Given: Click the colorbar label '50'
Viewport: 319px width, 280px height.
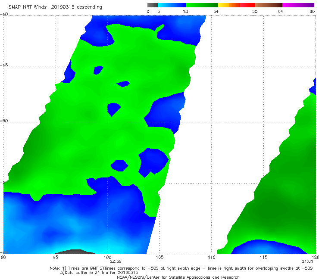Looking at the screenshot, I should [255, 12].
